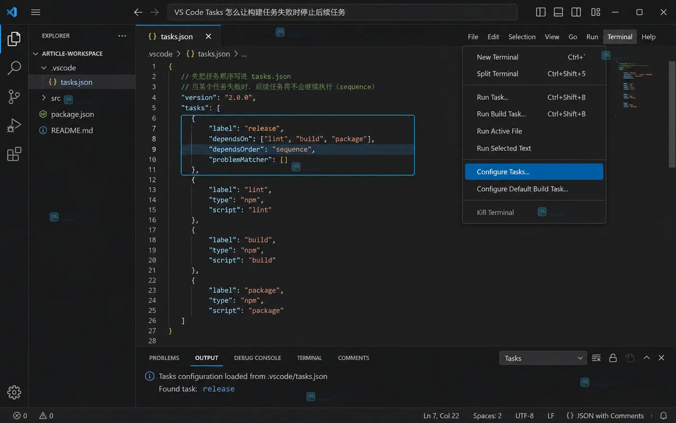
Task: Choose Run Task... menu entry
Action: point(534,97)
